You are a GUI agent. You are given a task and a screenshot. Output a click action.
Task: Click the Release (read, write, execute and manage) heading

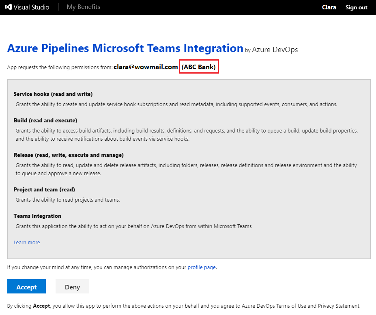point(69,155)
